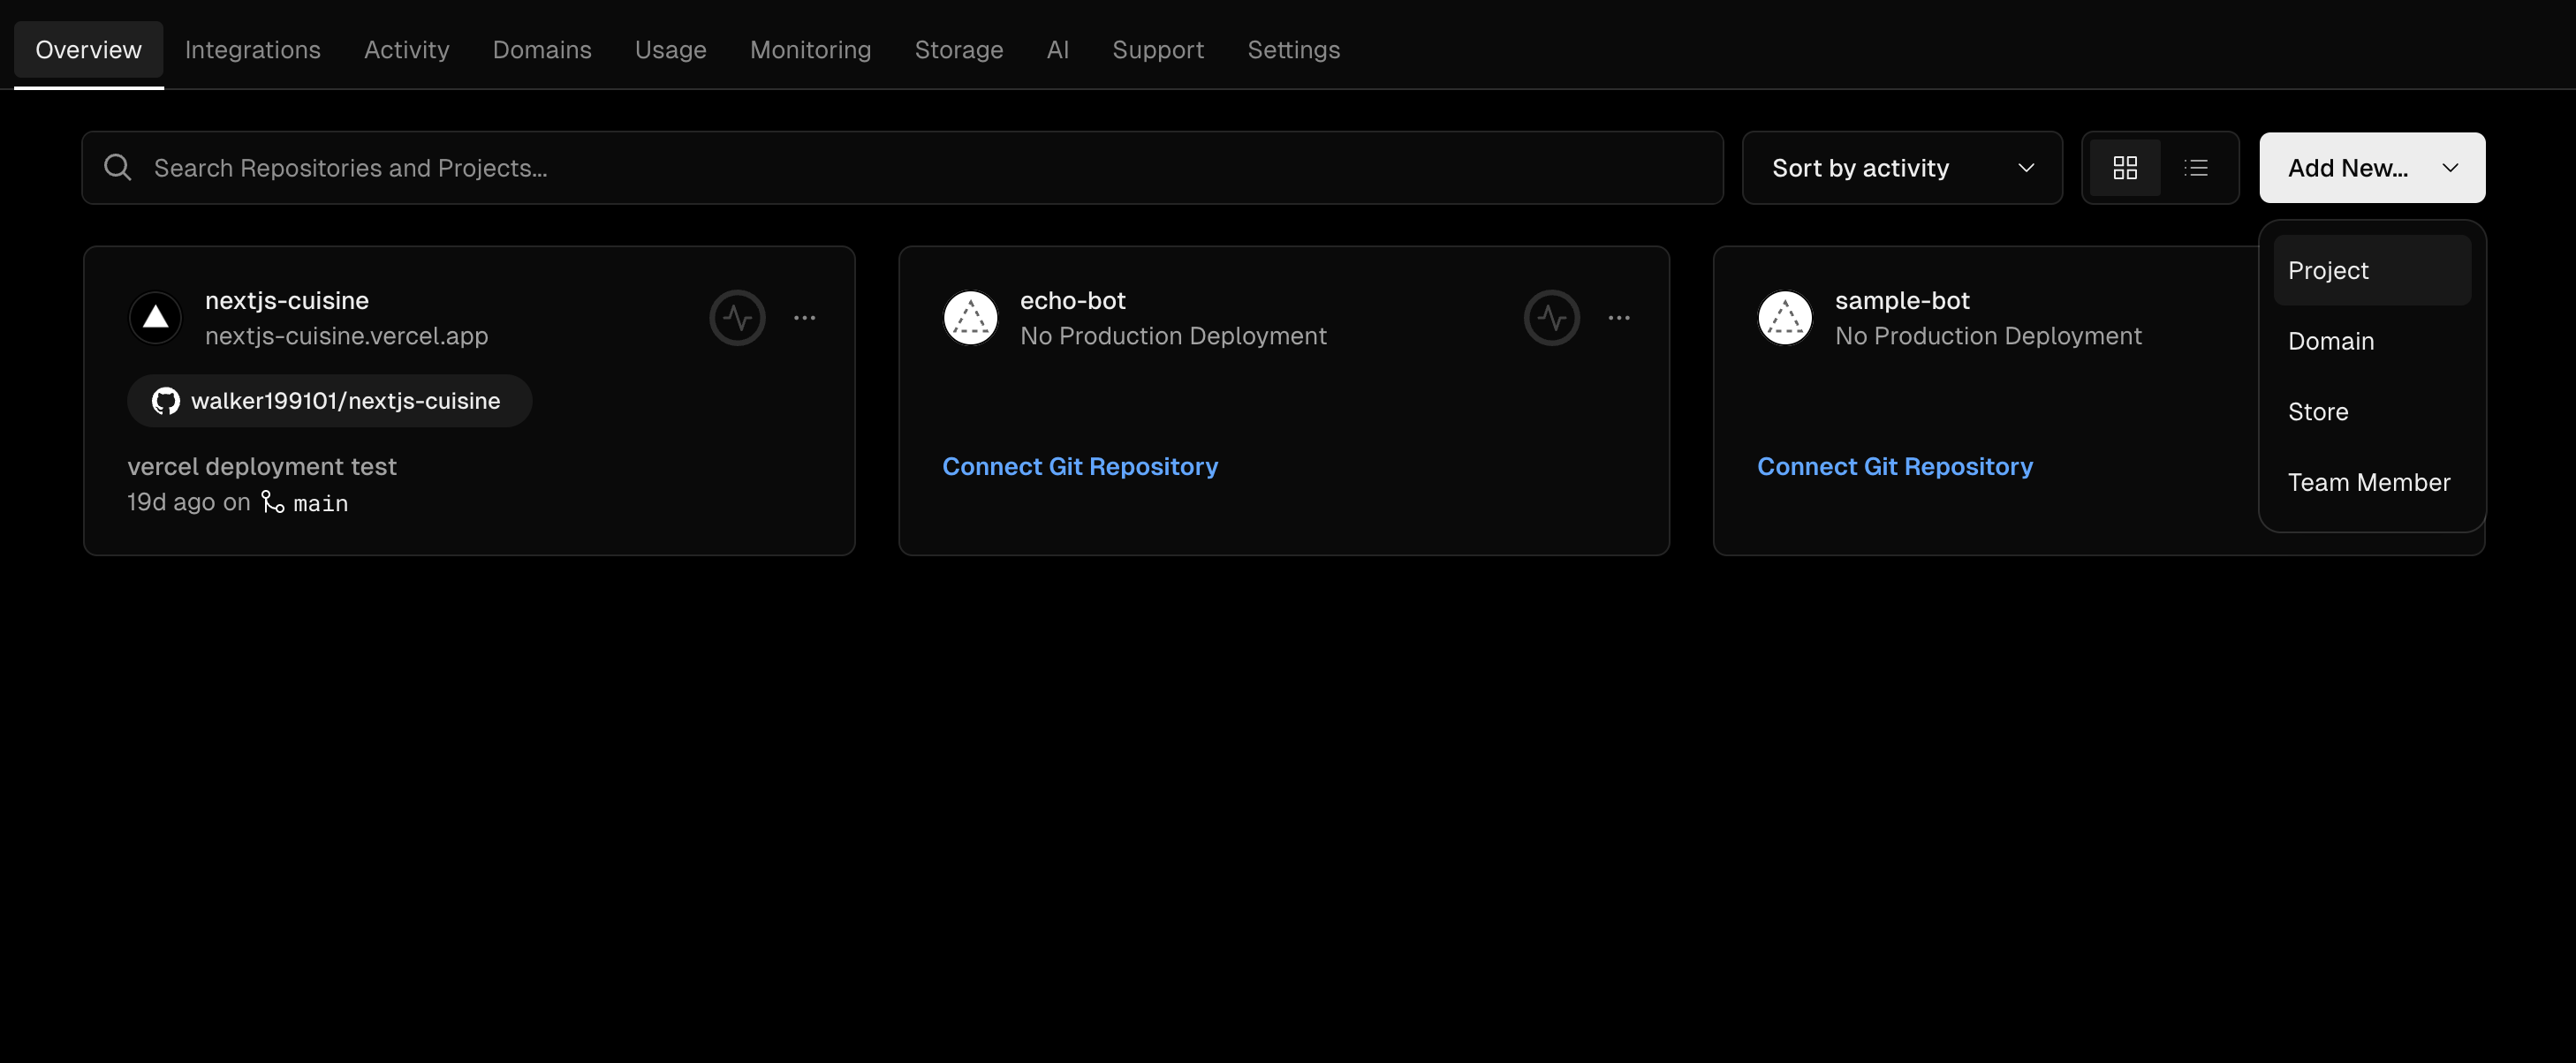Screen dimensions: 2576x1063
Task: Collapse the Add New... dropdown button
Action: click(x=2372, y=168)
